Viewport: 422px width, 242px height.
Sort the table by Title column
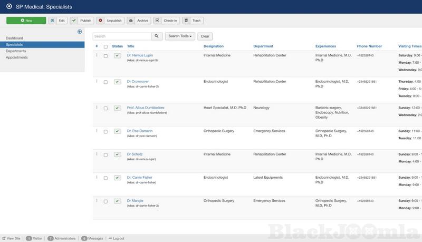tap(131, 46)
